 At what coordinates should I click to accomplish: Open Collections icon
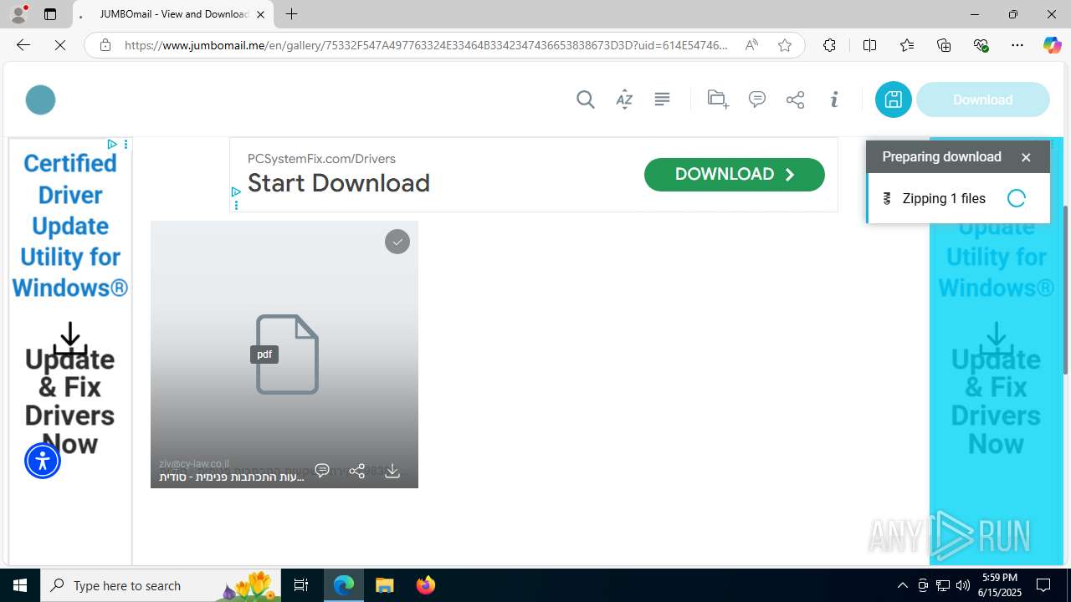click(944, 45)
